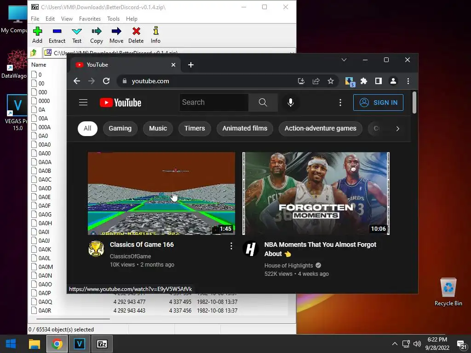Image resolution: width=471 pixels, height=353 pixels.
Task: Go forward in Chrome
Action: click(x=92, y=81)
